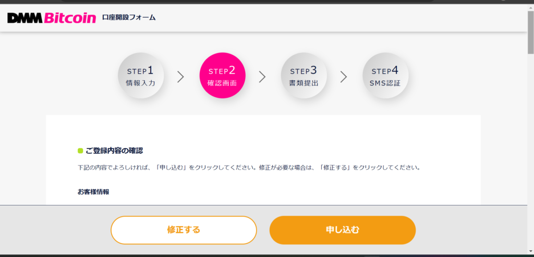Click the STEP3 書類提出 circle
This screenshot has width=534, height=257.
(x=304, y=75)
